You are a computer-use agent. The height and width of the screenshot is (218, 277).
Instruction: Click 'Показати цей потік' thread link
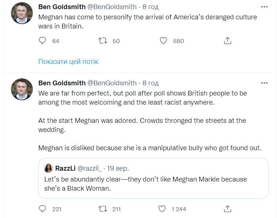click(68, 62)
